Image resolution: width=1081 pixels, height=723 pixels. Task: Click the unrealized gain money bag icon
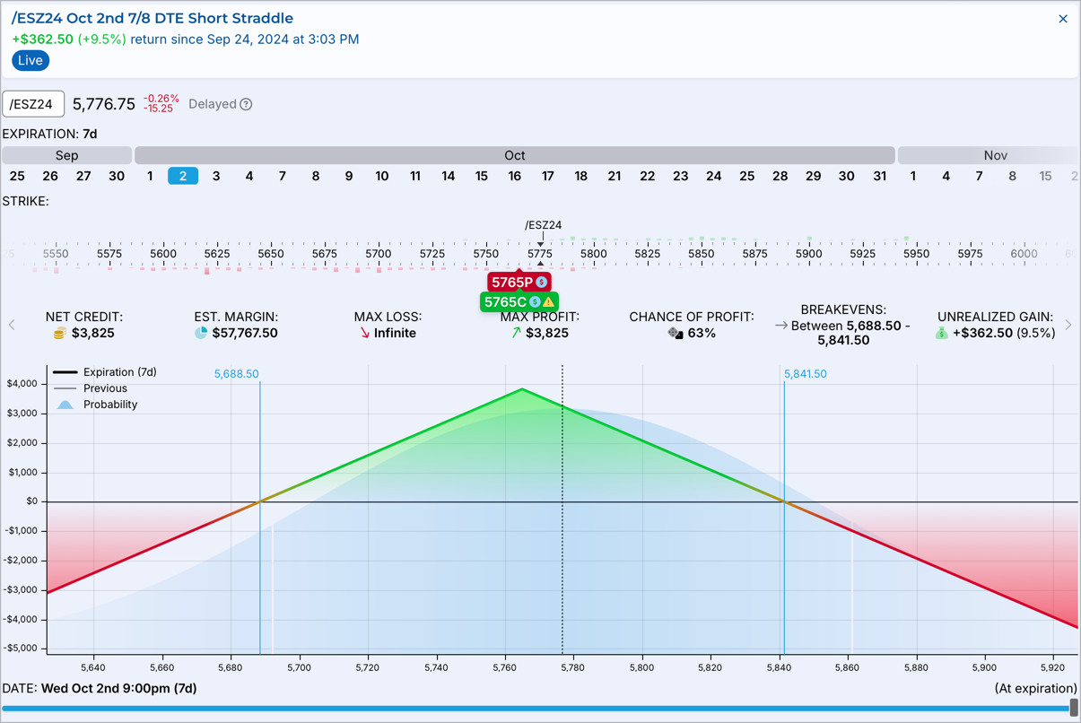click(941, 333)
